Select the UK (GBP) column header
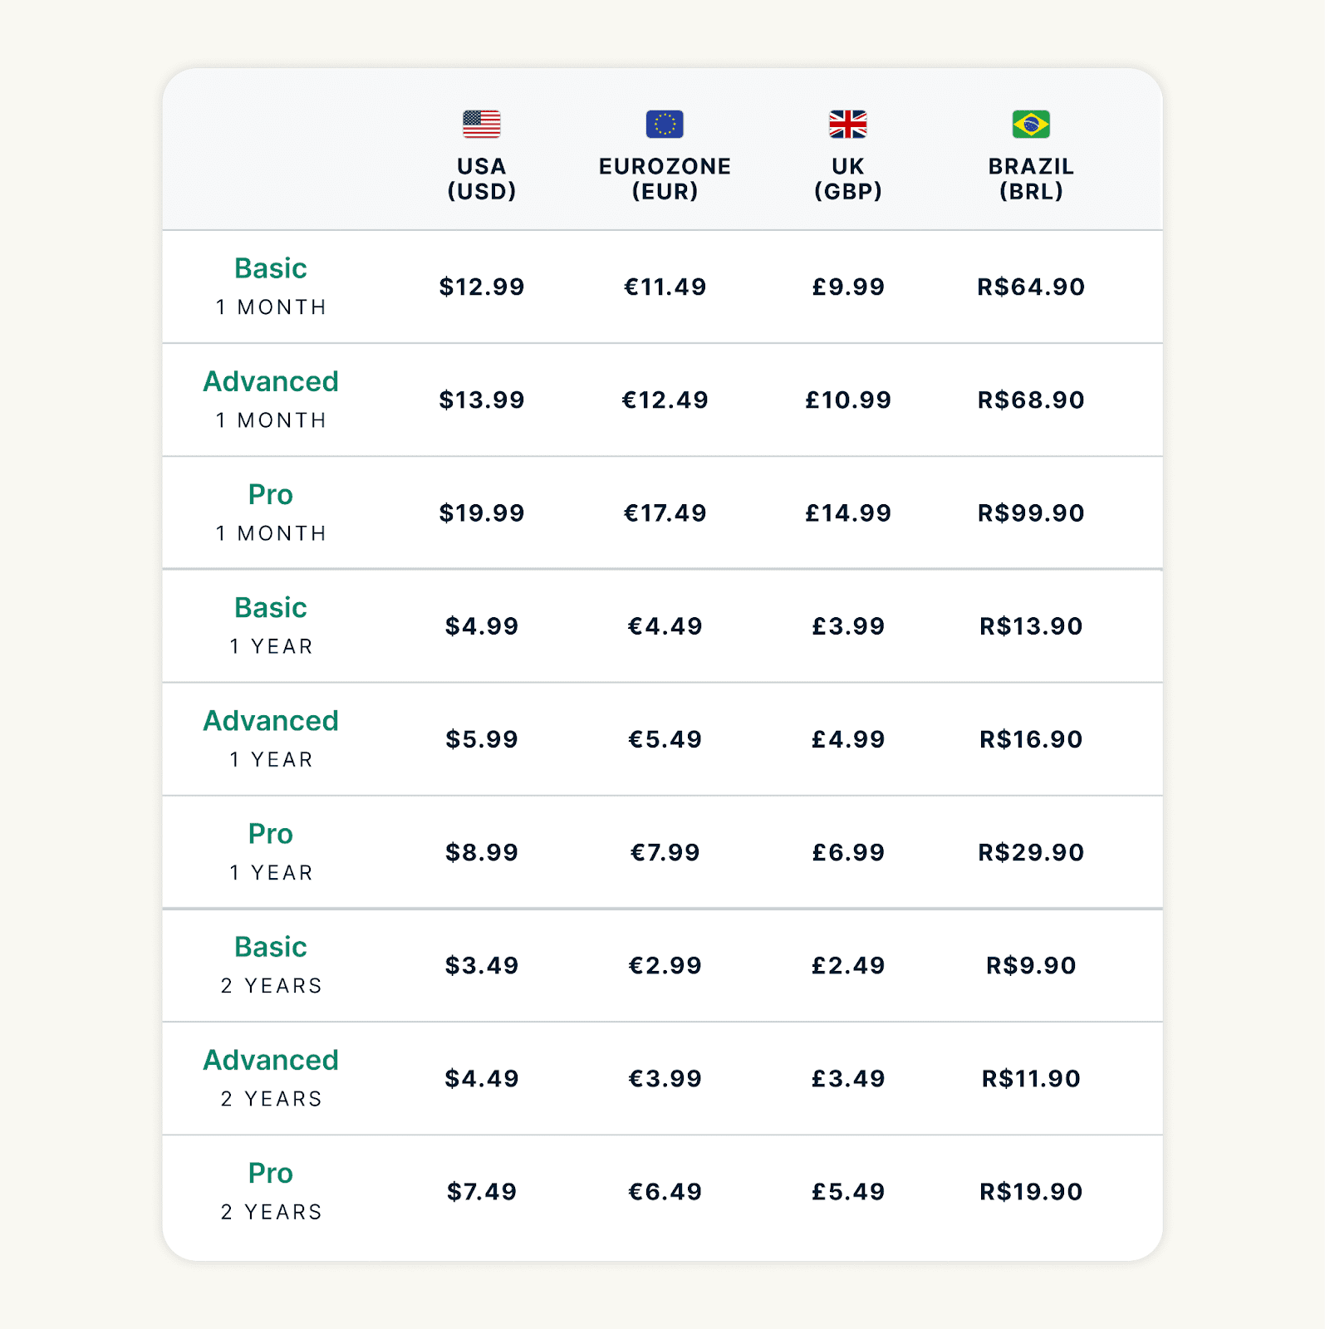This screenshot has width=1325, height=1329. click(847, 179)
